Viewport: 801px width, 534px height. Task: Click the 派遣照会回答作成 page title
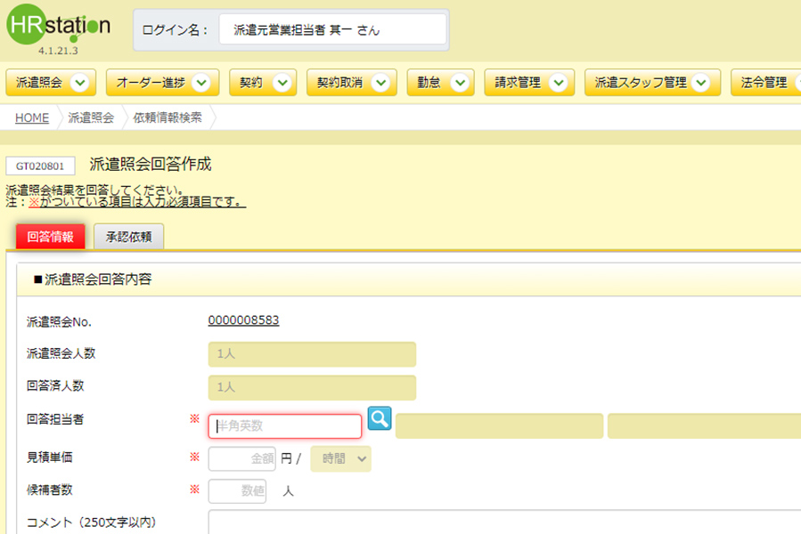click(151, 165)
